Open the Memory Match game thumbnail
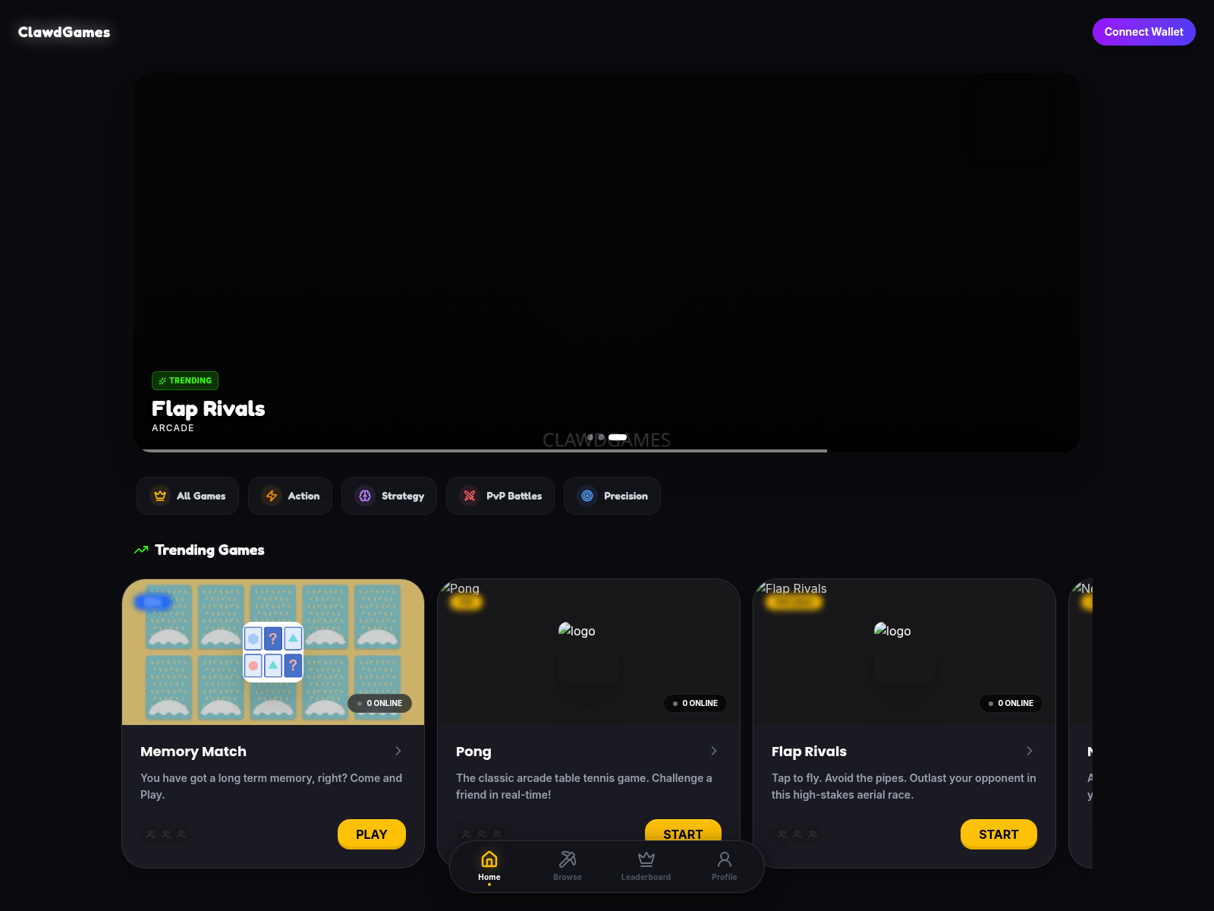Viewport: 1214px width, 911px height. pos(273,651)
